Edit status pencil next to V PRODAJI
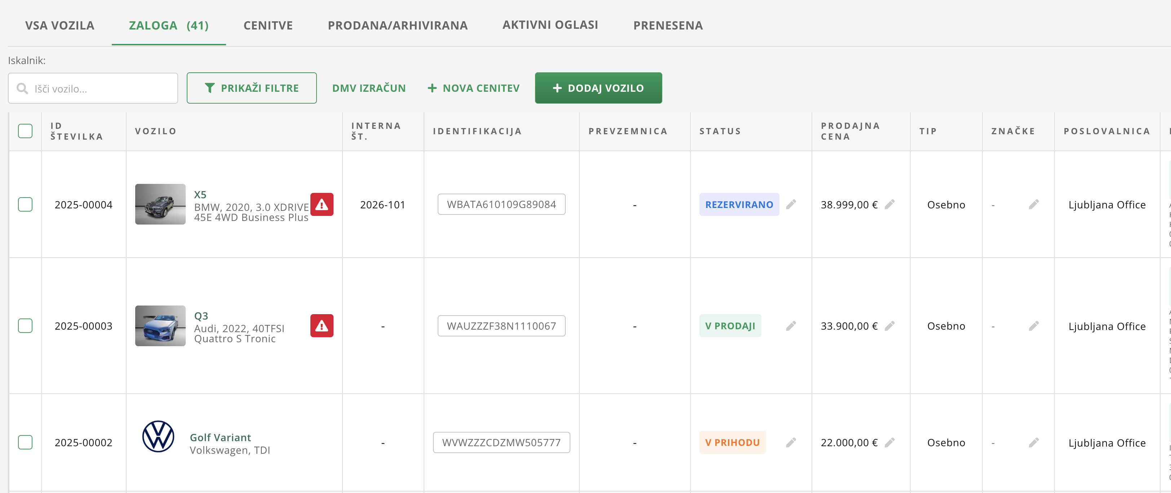1171x493 pixels. 791,326
